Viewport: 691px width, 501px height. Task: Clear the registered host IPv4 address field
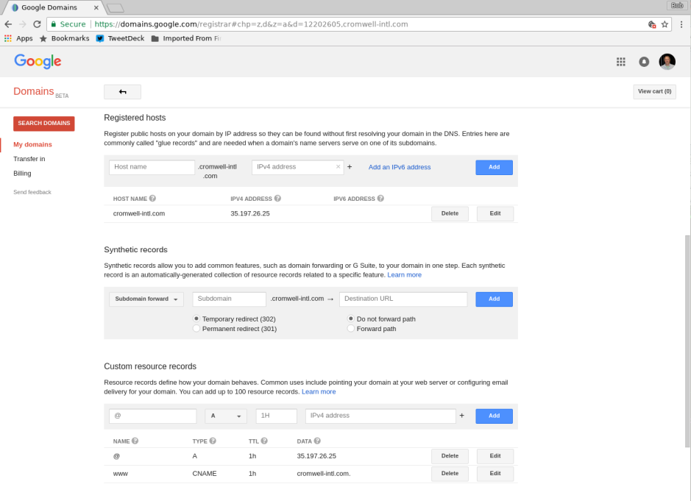click(x=338, y=166)
